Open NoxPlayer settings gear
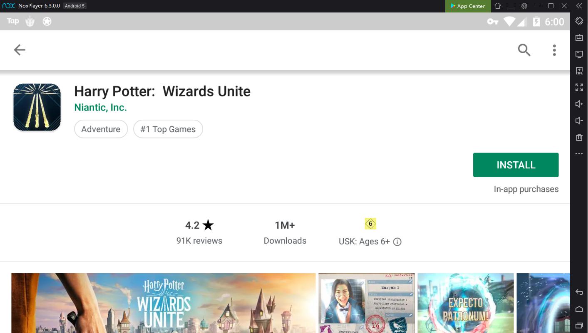The height and width of the screenshot is (333, 588). tap(524, 6)
